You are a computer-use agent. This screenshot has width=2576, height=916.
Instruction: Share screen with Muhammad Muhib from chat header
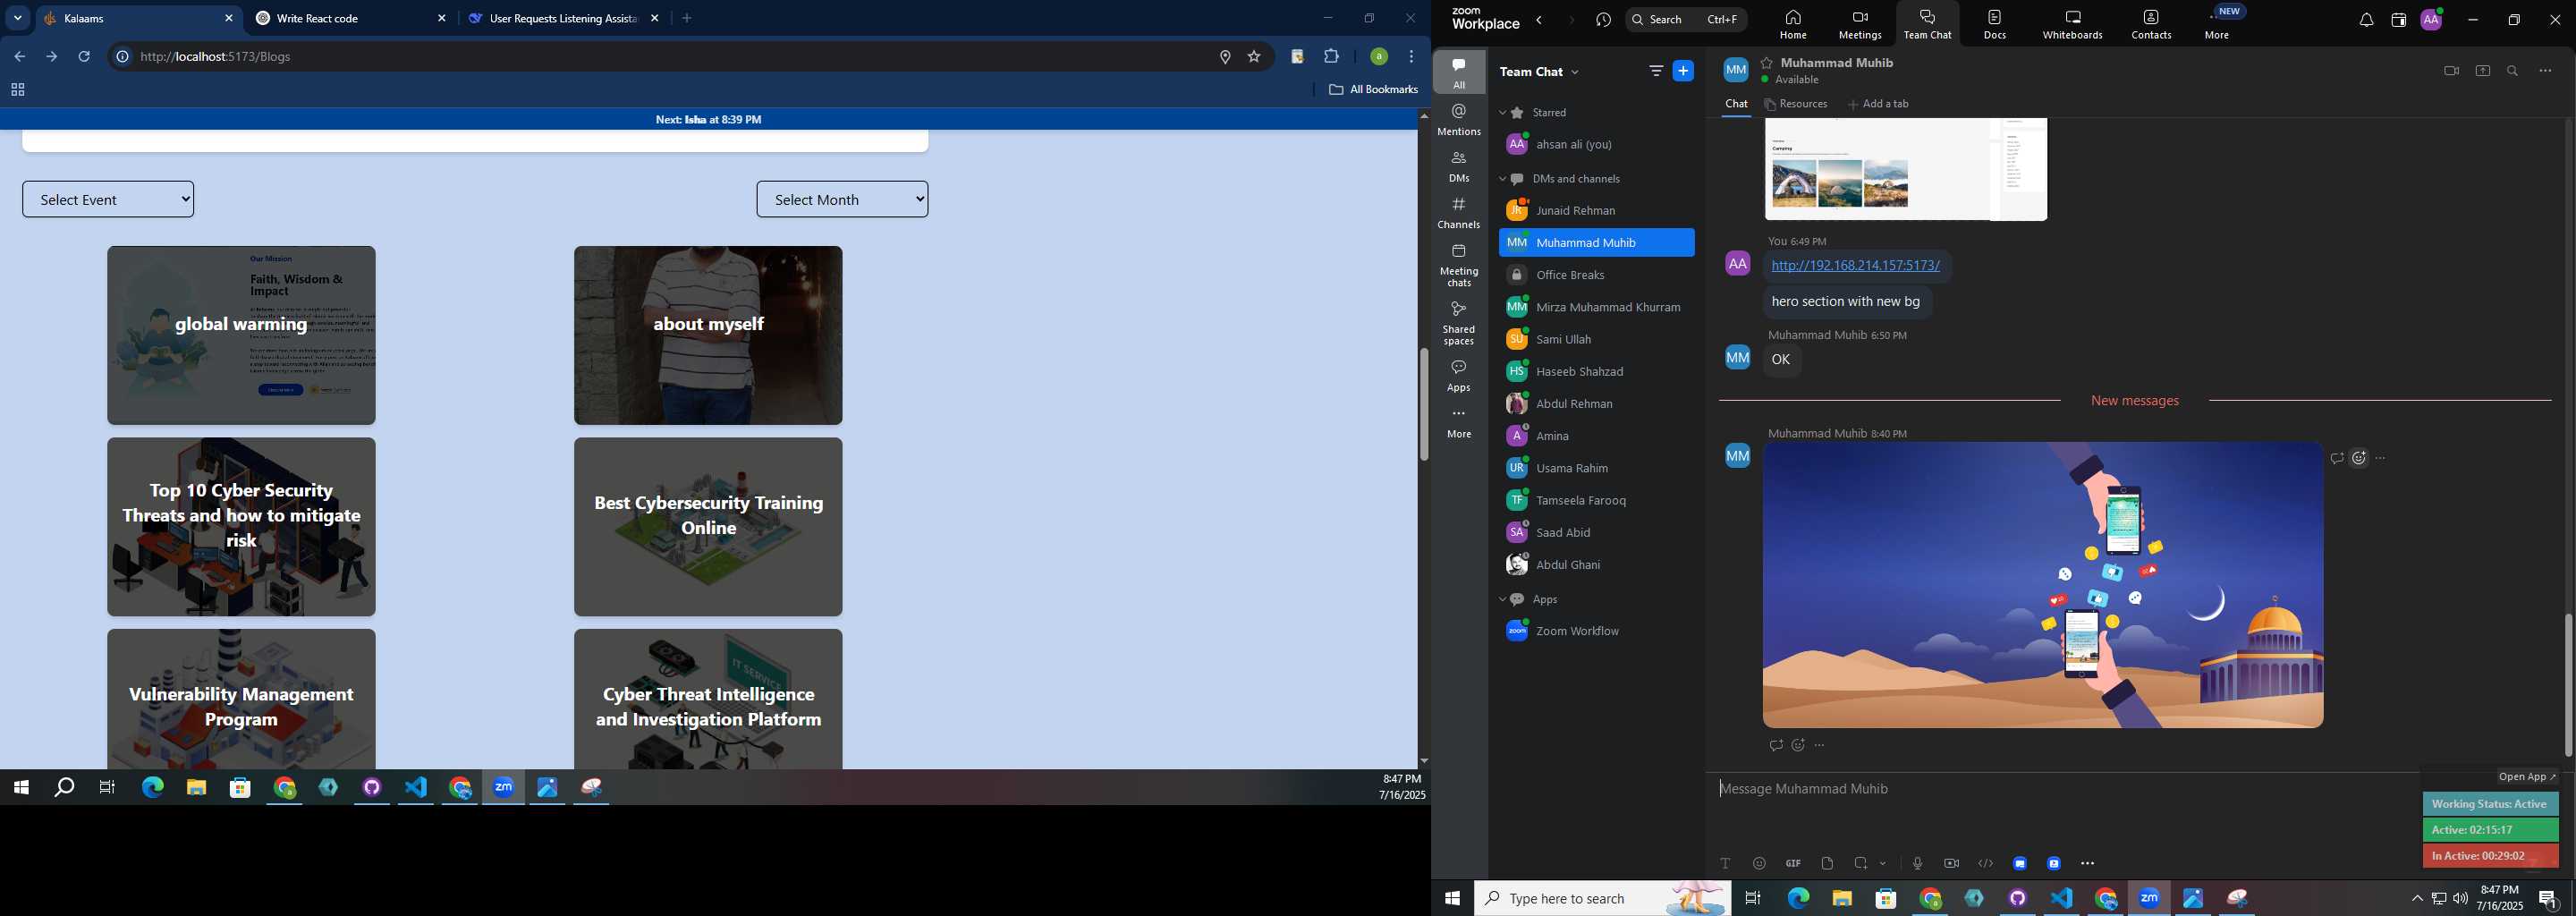click(2482, 71)
